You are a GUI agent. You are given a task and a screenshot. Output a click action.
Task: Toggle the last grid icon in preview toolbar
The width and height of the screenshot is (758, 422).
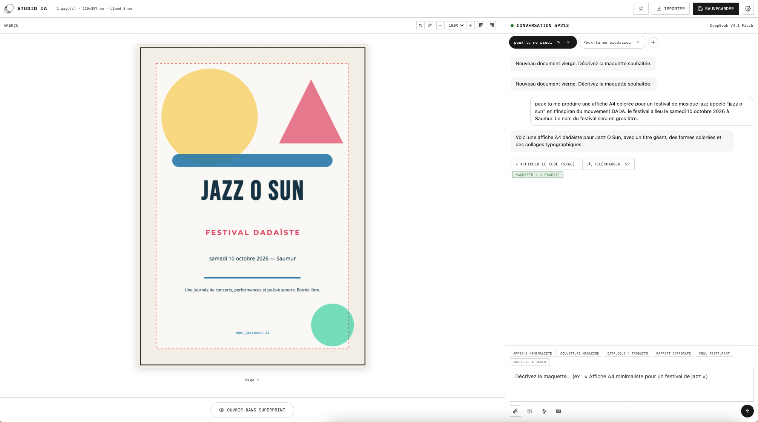[x=492, y=25]
